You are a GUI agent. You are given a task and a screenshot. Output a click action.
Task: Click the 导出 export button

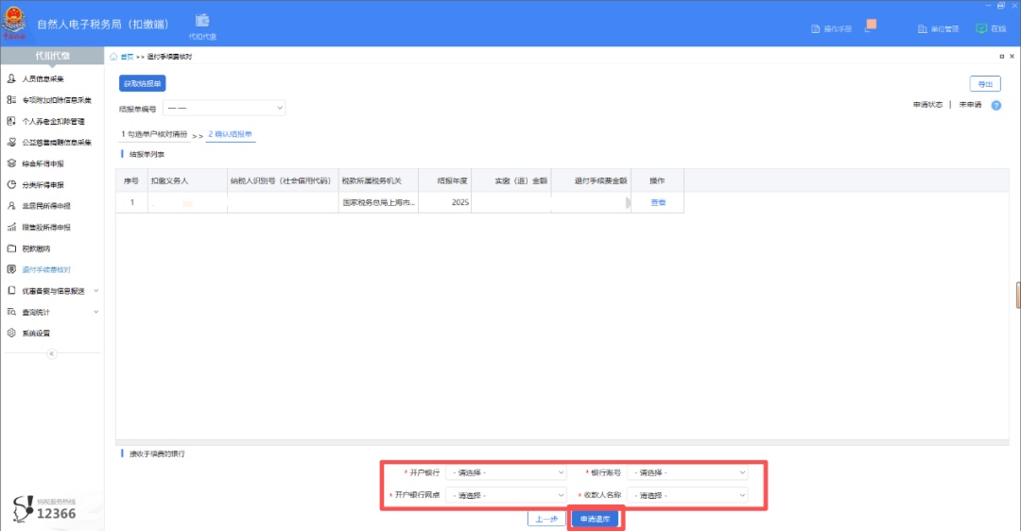click(985, 84)
